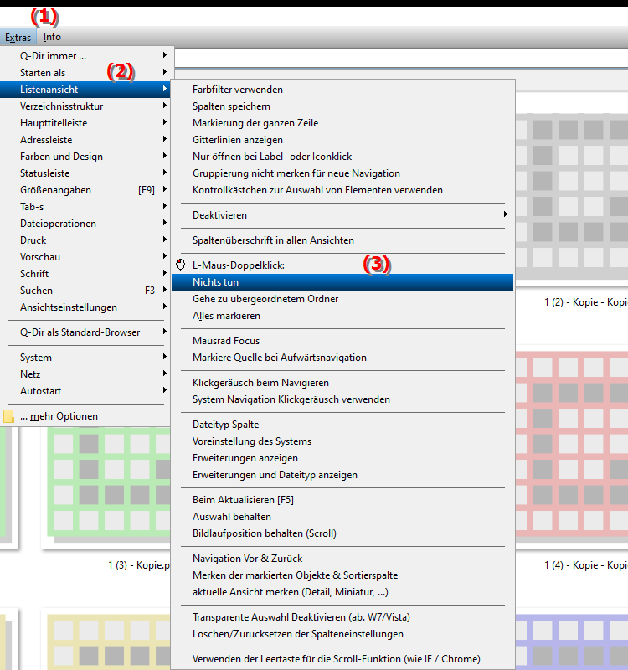
Task: Select 'Erweiterungen und Dateityp anzeigen'
Action: (342, 475)
